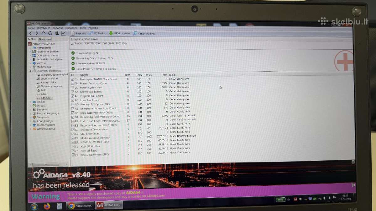376x211 pixels.
Task: Toggle checkbox for Unexpected Power Loss Count
Action: pyautogui.click(x=73, y=108)
